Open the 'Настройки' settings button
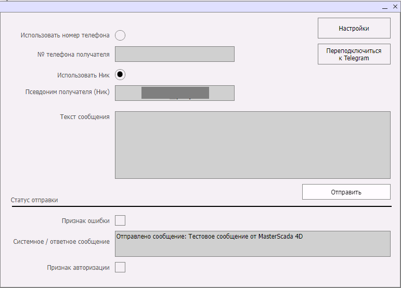Image resolution: width=401 pixels, height=288 pixels. tap(354, 29)
